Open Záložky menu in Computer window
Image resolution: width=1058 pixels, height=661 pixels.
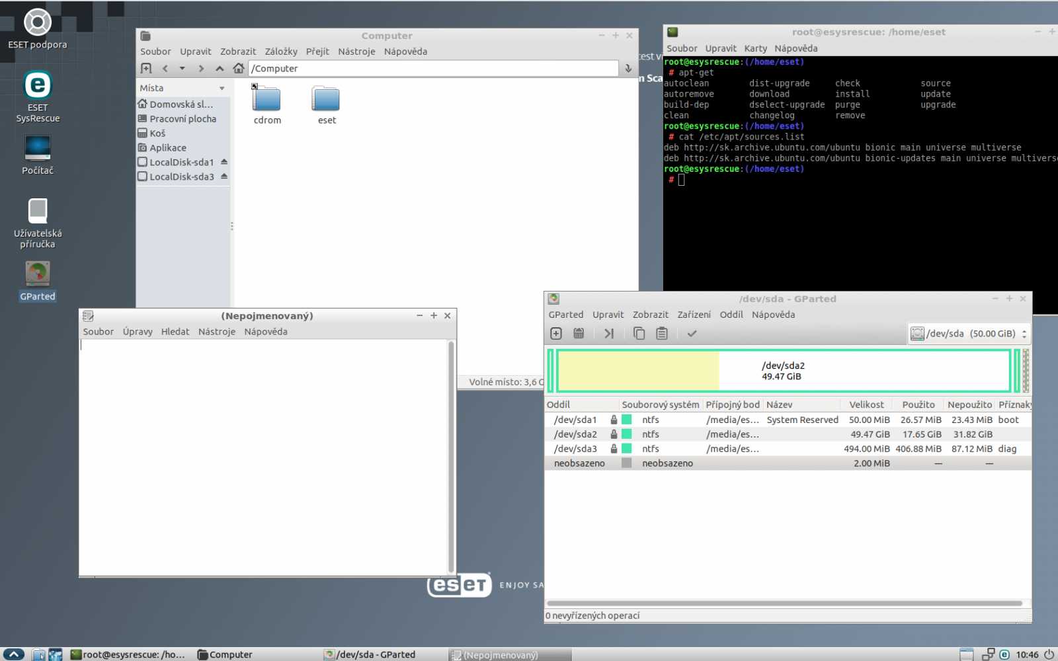281,52
